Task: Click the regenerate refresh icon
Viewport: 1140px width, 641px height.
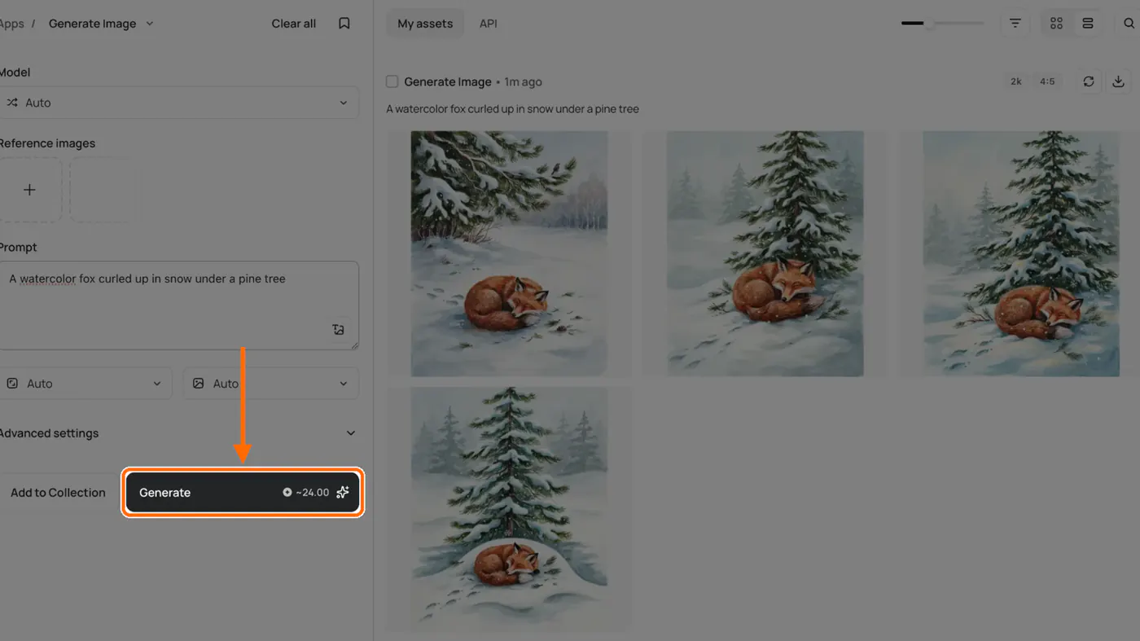Action: pyautogui.click(x=1089, y=81)
